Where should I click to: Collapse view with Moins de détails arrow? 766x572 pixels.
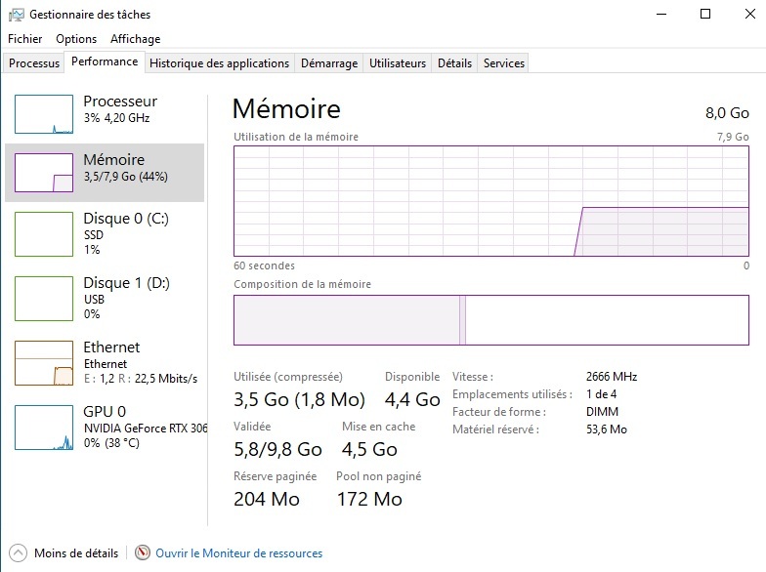pyautogui.click(x=18, y=553)
